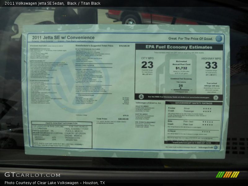Click the 'PARTS CONTENT INFORMATION' header

click(61, 123)
